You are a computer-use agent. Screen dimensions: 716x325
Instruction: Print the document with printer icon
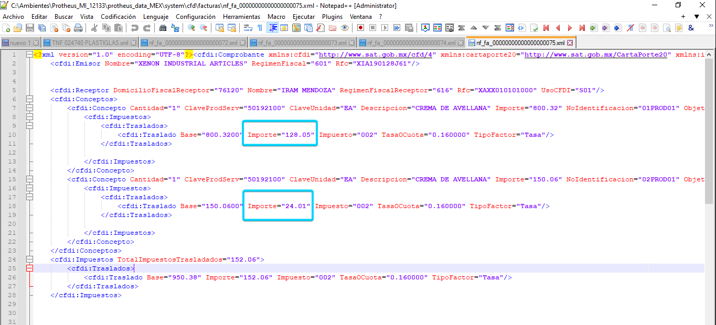[x=78, y=28]
